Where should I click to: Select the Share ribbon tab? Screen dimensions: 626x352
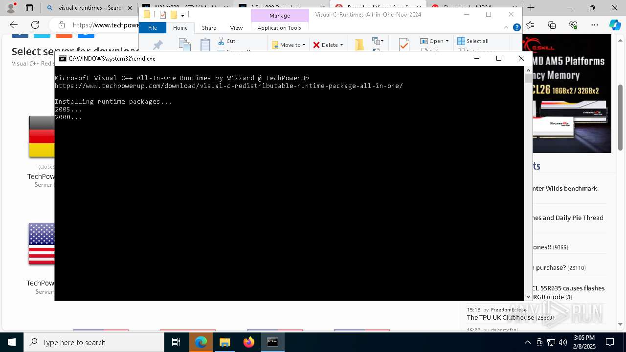[x=209, y=28]
